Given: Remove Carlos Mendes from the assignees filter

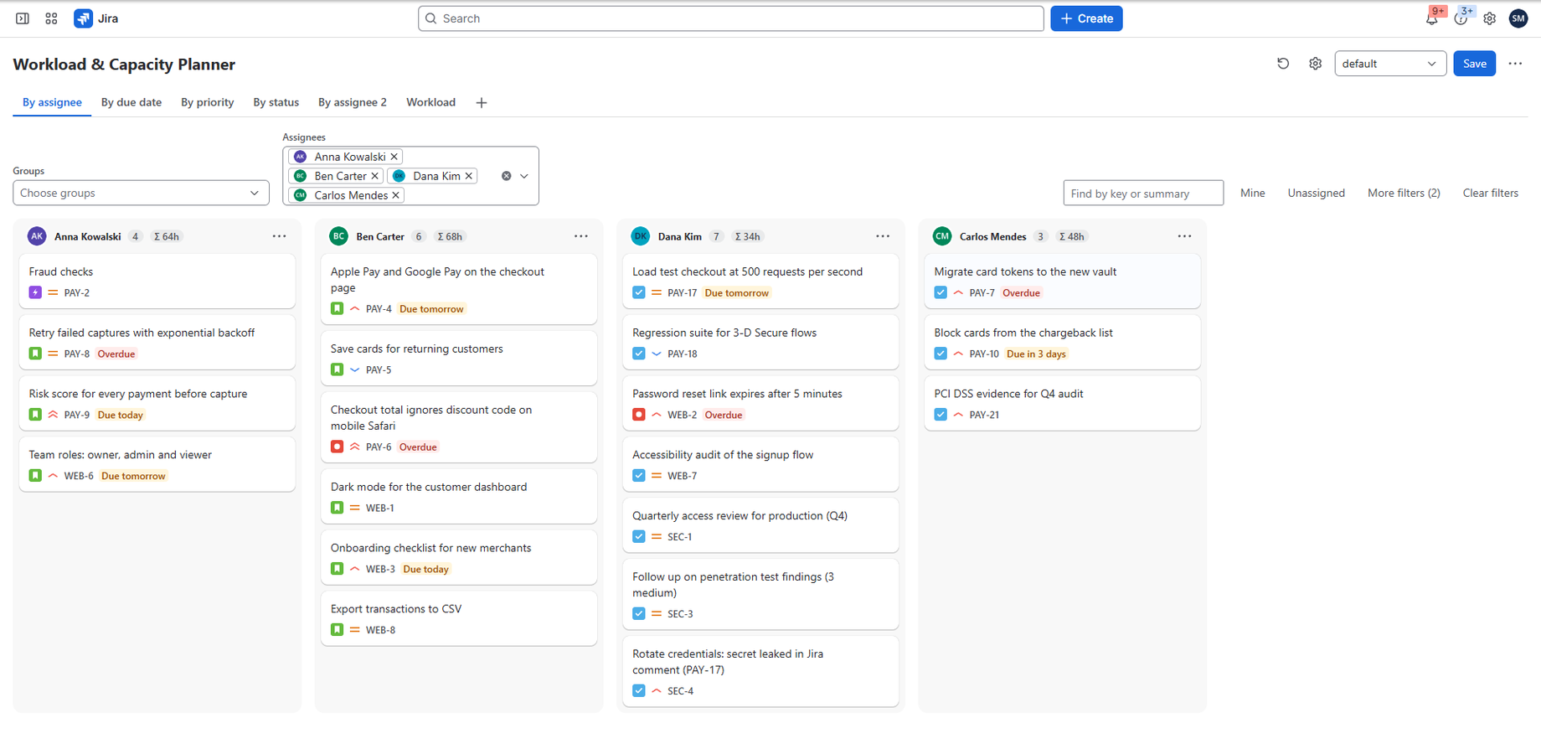Looking at the screenshot, I should tap(395, 195).
